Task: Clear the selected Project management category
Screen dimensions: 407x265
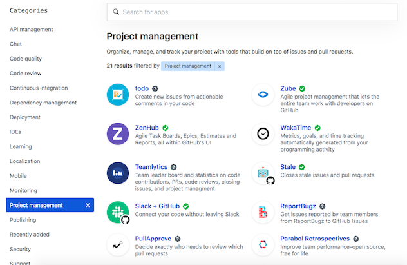Action: click(x=88, y=205)
